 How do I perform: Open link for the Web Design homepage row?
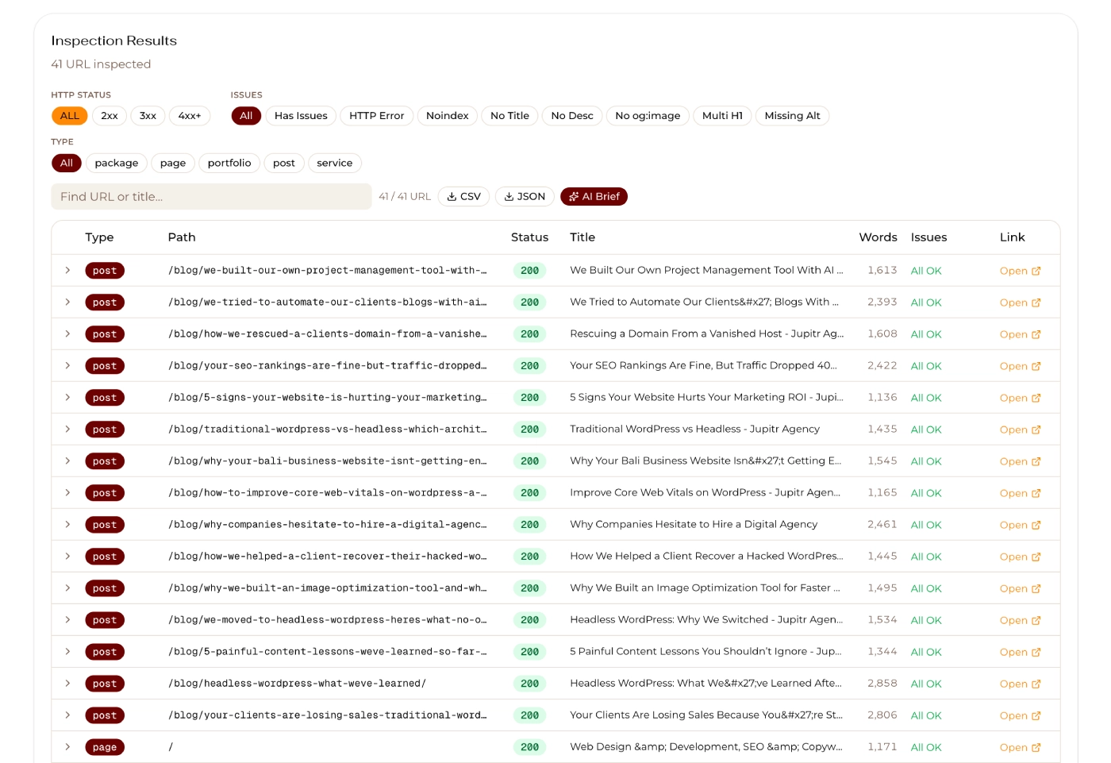[x=1020, y=747]
